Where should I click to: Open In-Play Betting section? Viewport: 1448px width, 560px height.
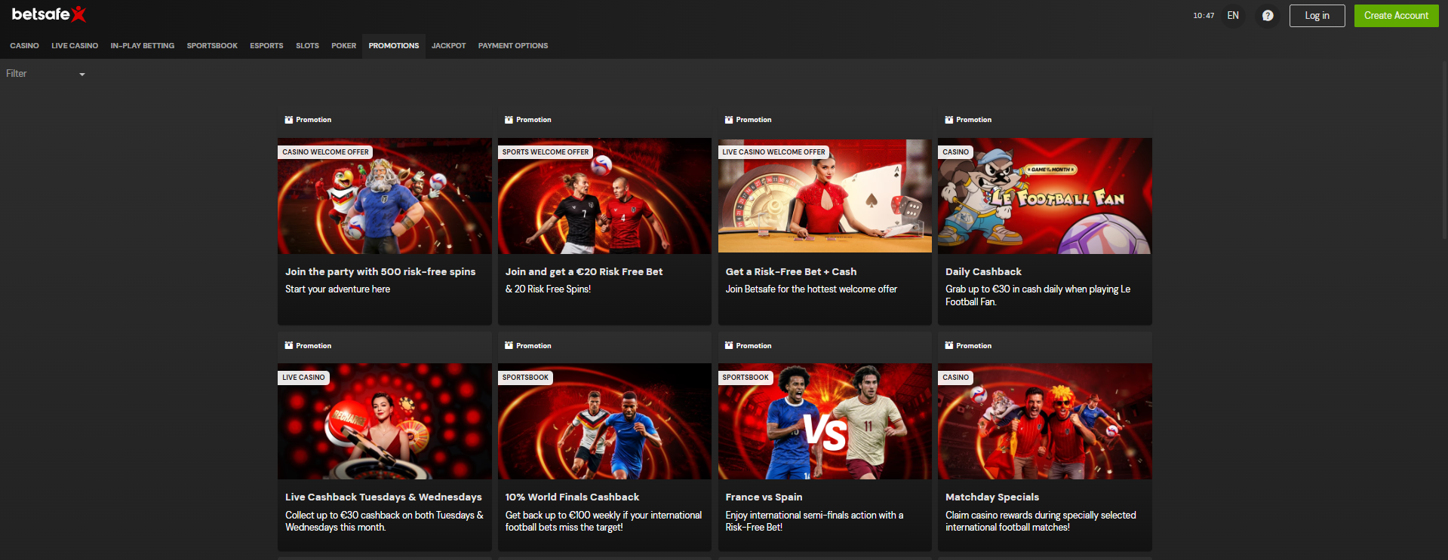pos(143,46)
